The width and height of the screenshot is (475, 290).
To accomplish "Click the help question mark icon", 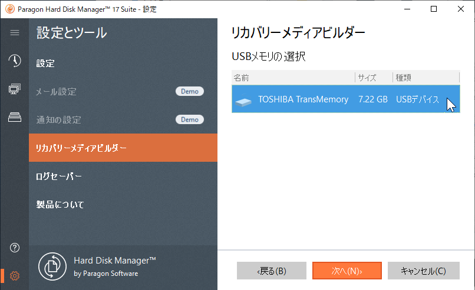I will pos(15,248).
